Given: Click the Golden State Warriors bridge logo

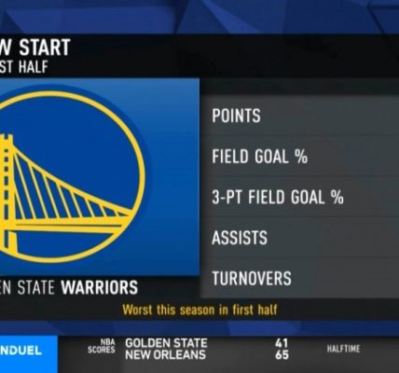Looking at the screenshot, I should pyautogui.click(x=70, y=176).
